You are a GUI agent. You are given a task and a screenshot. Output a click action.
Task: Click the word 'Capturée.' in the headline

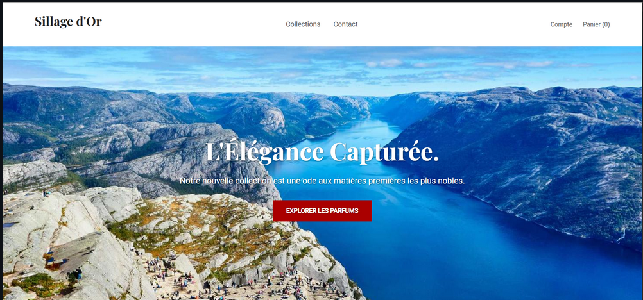(384, 152)
